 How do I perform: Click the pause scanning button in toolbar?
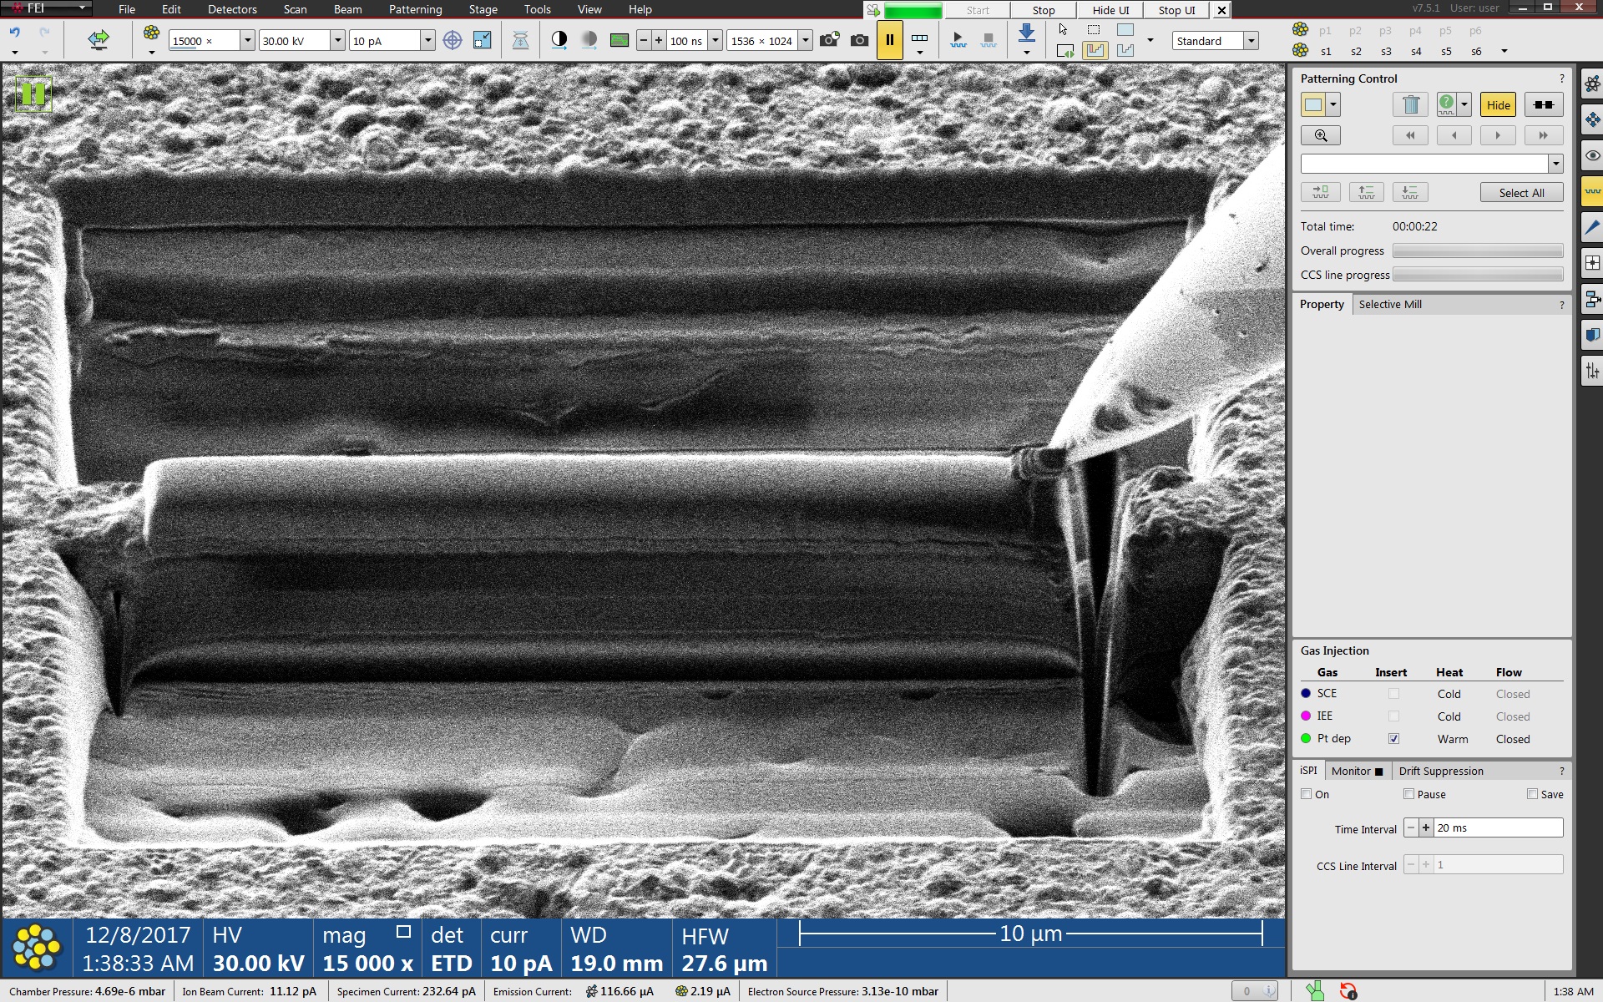[x=889, y=40]
